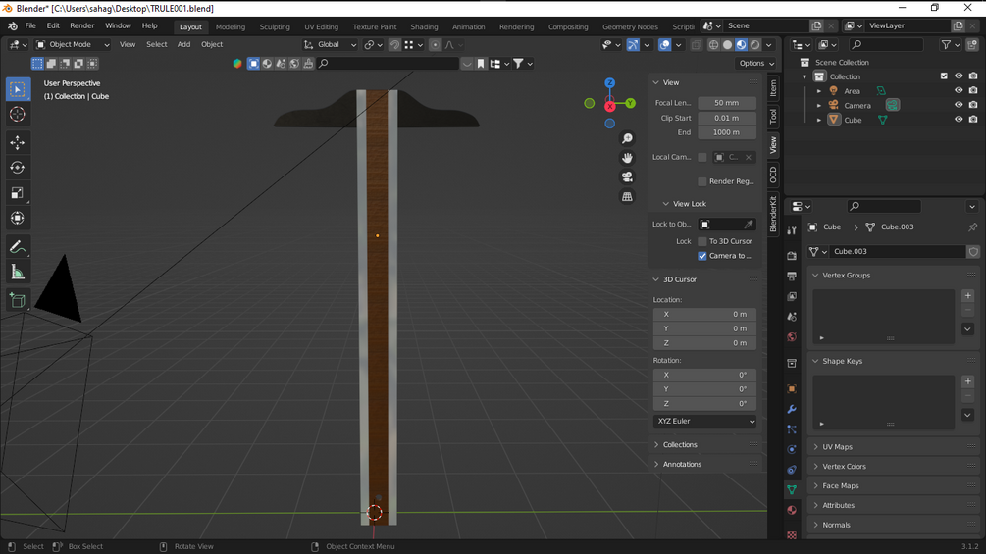986x554 pixels.
Task: Edit the Focal Length value field
Action: [727, 102]
